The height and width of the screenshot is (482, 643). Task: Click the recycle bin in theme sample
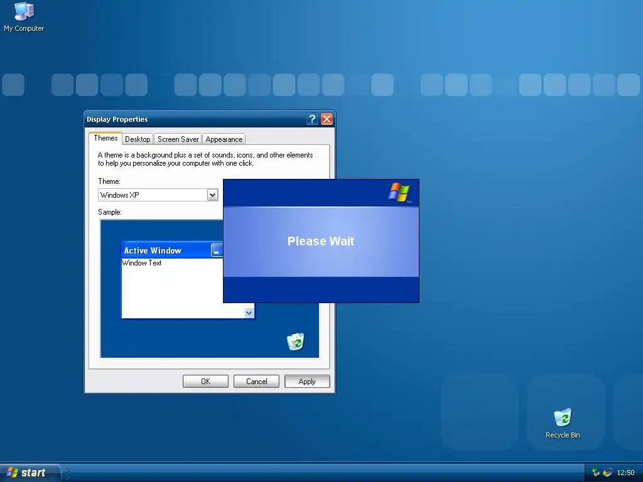pos(296,341)
